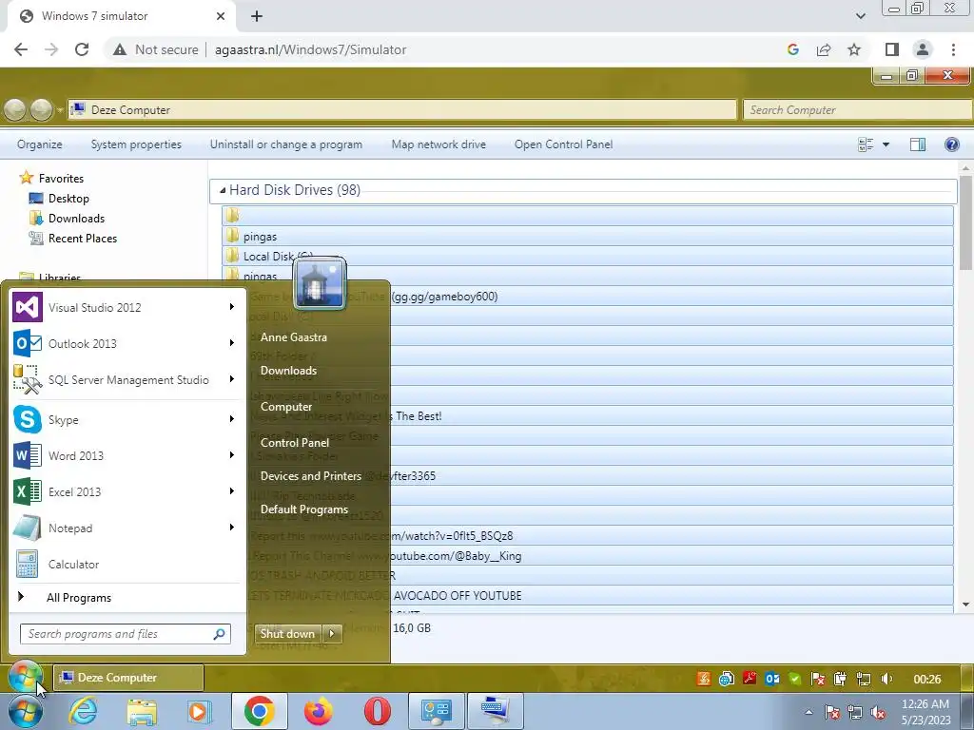This screenshot has width=974, height=730.
Task: Open SQL Server Management Studio entry
Action: coord(128,379)
